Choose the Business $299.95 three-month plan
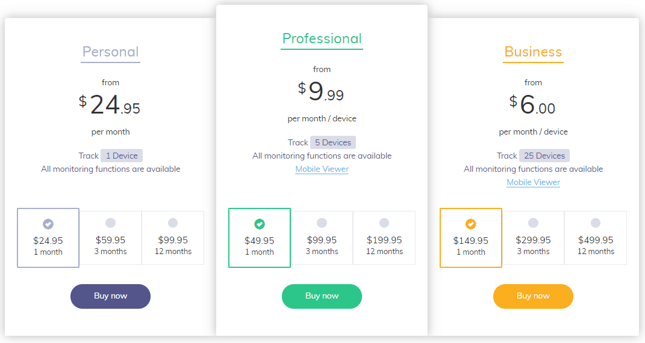This screenshot has width=645, height=343. pos(533,238)
